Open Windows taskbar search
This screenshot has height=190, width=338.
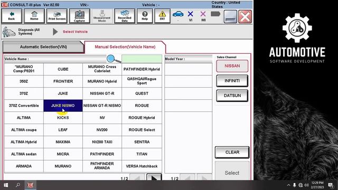click(x=18, y=185)
